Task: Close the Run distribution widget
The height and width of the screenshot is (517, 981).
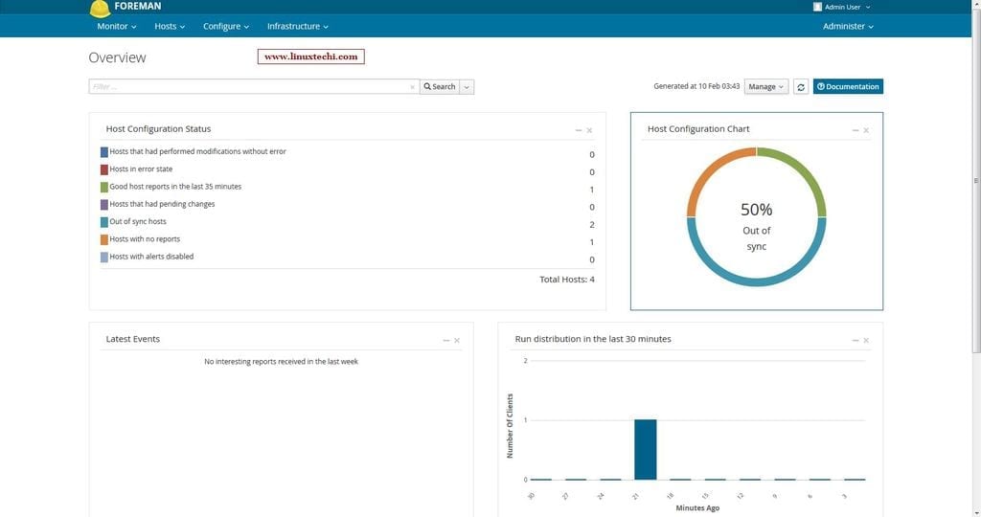Action: coord(866,340)
